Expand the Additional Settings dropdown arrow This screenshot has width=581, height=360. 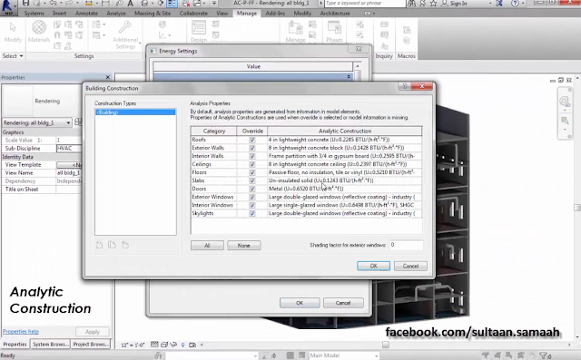(x=140, y=44)
